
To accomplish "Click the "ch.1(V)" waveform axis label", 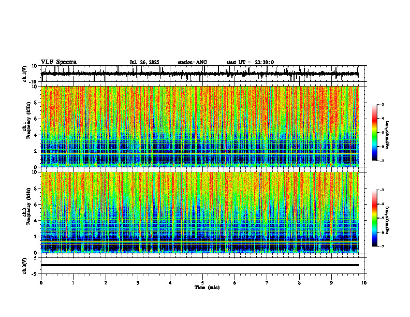I will coord(24,74).
